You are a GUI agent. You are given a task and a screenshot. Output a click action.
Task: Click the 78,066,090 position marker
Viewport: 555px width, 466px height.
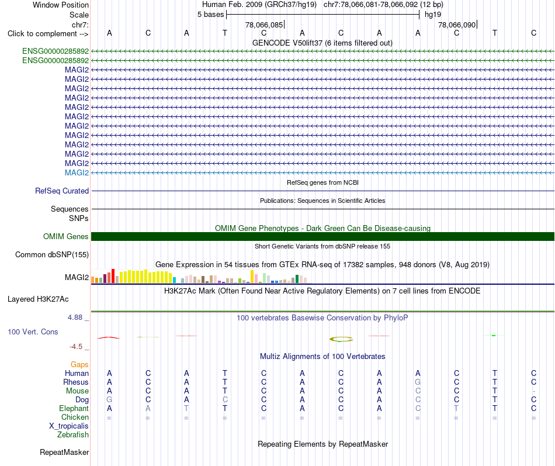coord(457,25)
